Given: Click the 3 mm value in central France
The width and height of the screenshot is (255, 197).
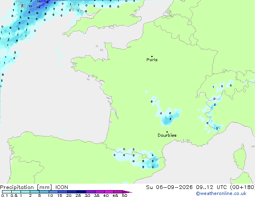Looking at the screenshot, I should click(x=170, y=119).
